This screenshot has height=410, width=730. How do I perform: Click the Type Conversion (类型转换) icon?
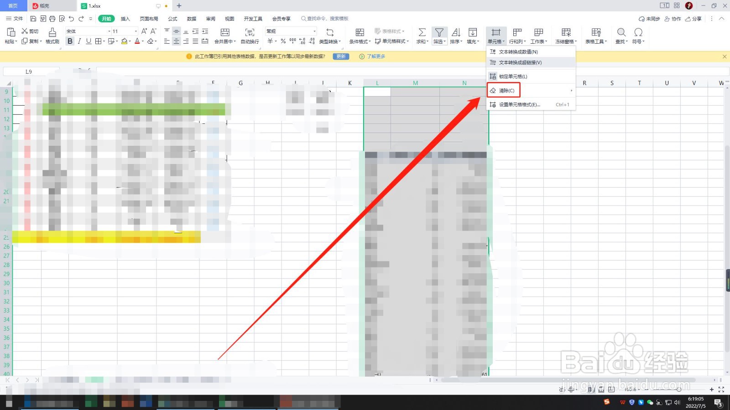(x=330, y=32)
